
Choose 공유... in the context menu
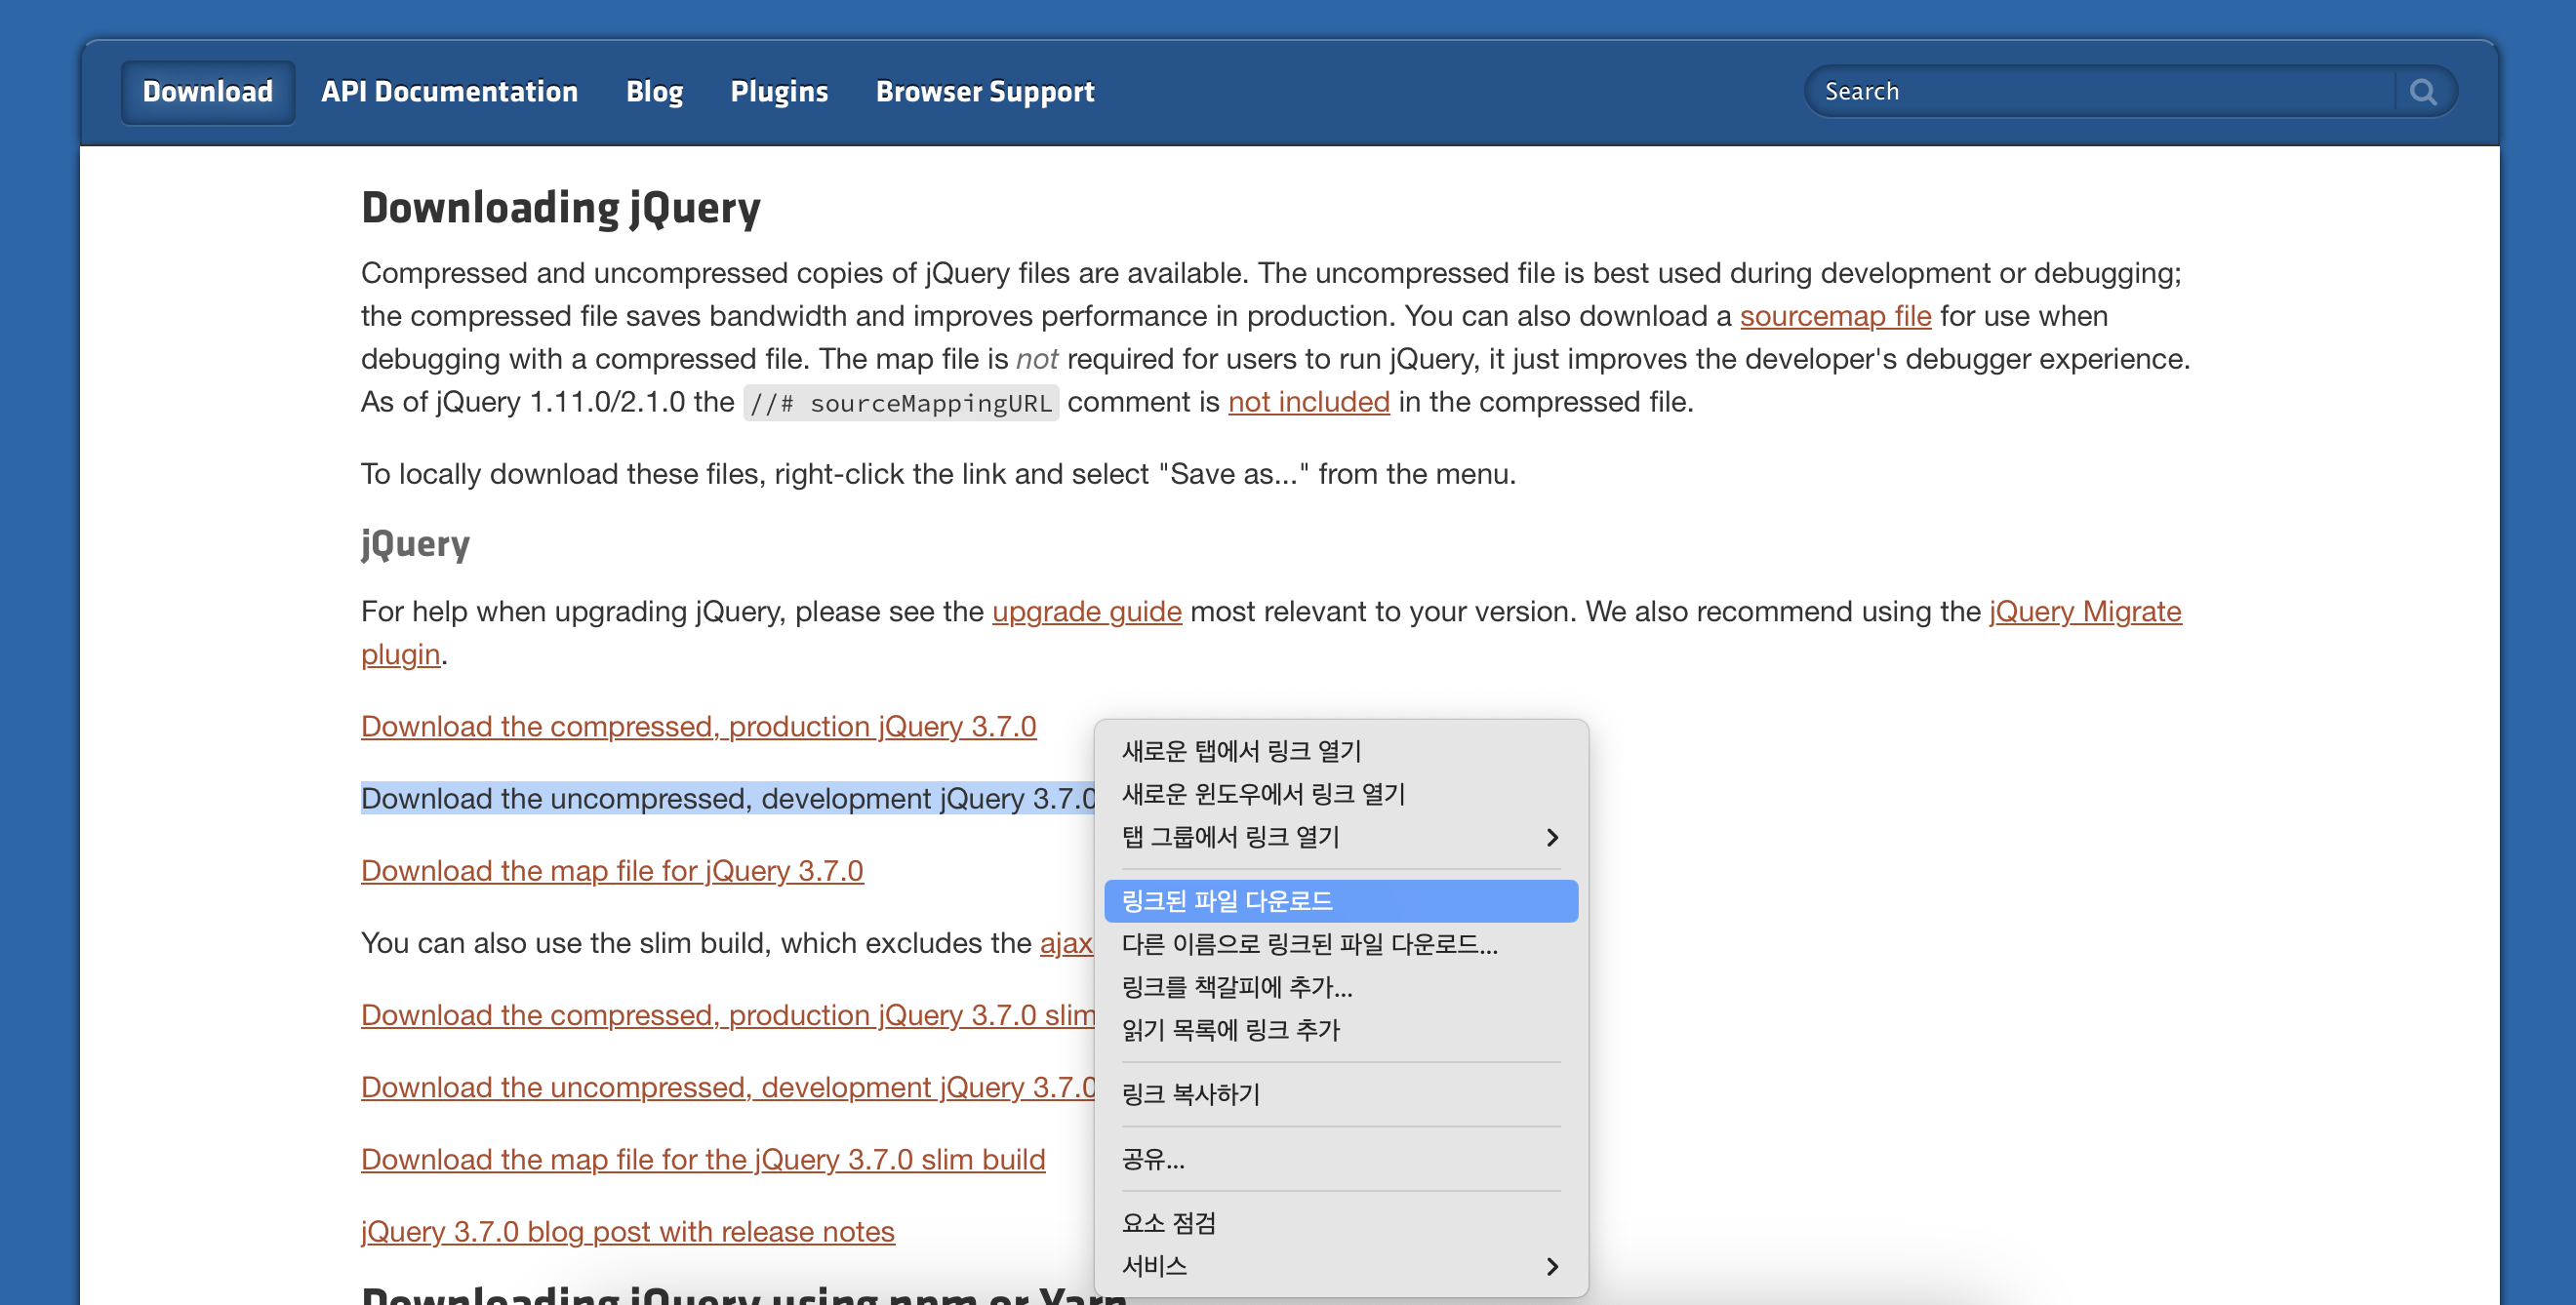1152,1159
